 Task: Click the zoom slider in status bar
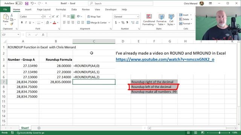[219, 133]
